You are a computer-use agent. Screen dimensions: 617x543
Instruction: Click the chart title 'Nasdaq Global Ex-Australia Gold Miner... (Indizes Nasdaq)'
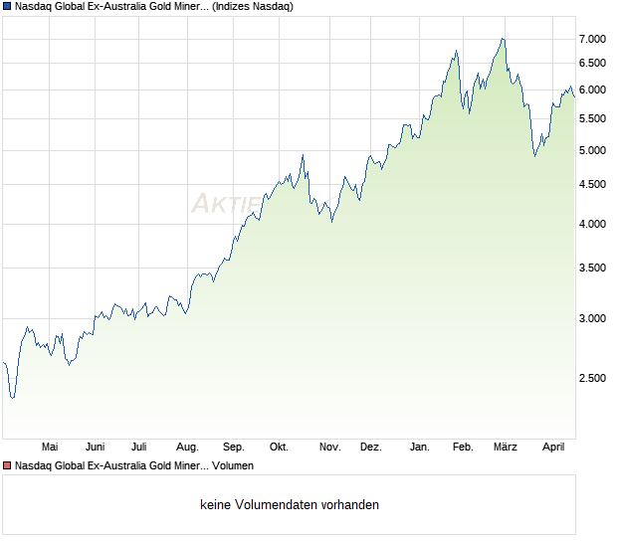[154, 6]
